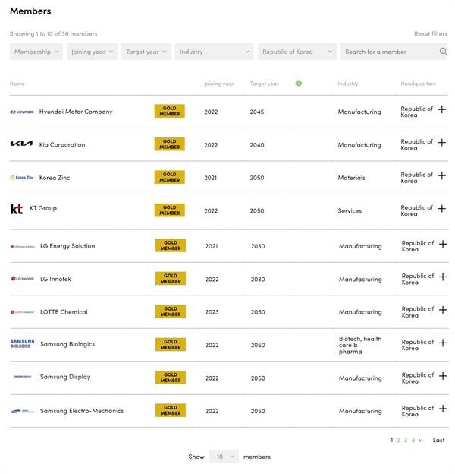Expand the Samsung Electro-Mechanics row

(x=442, y=409)
